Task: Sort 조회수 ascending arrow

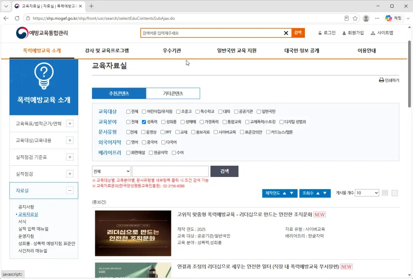Action: point(318,193)
